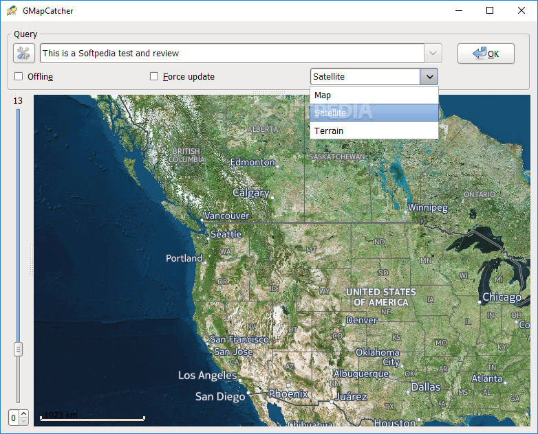Click the Winnipeg city label
This screenshot has width=538, height=434.
coord(428,207)
